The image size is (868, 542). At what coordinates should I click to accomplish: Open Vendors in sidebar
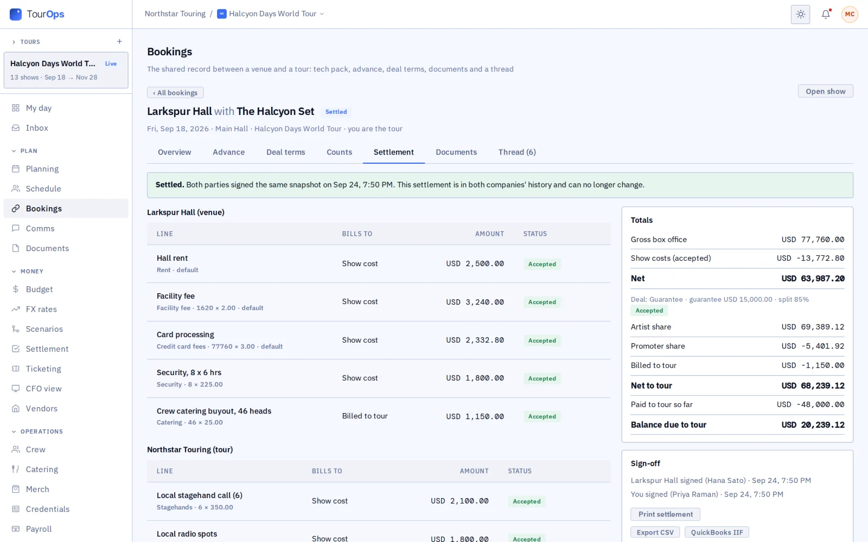pyautogui.click(x=66, y=409)
